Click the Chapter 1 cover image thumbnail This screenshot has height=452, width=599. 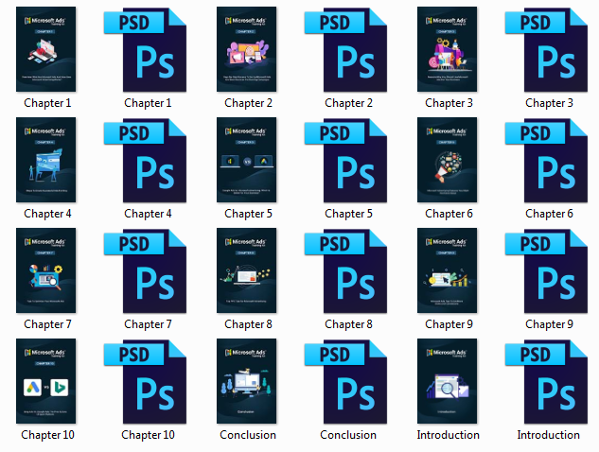[45, 49]
